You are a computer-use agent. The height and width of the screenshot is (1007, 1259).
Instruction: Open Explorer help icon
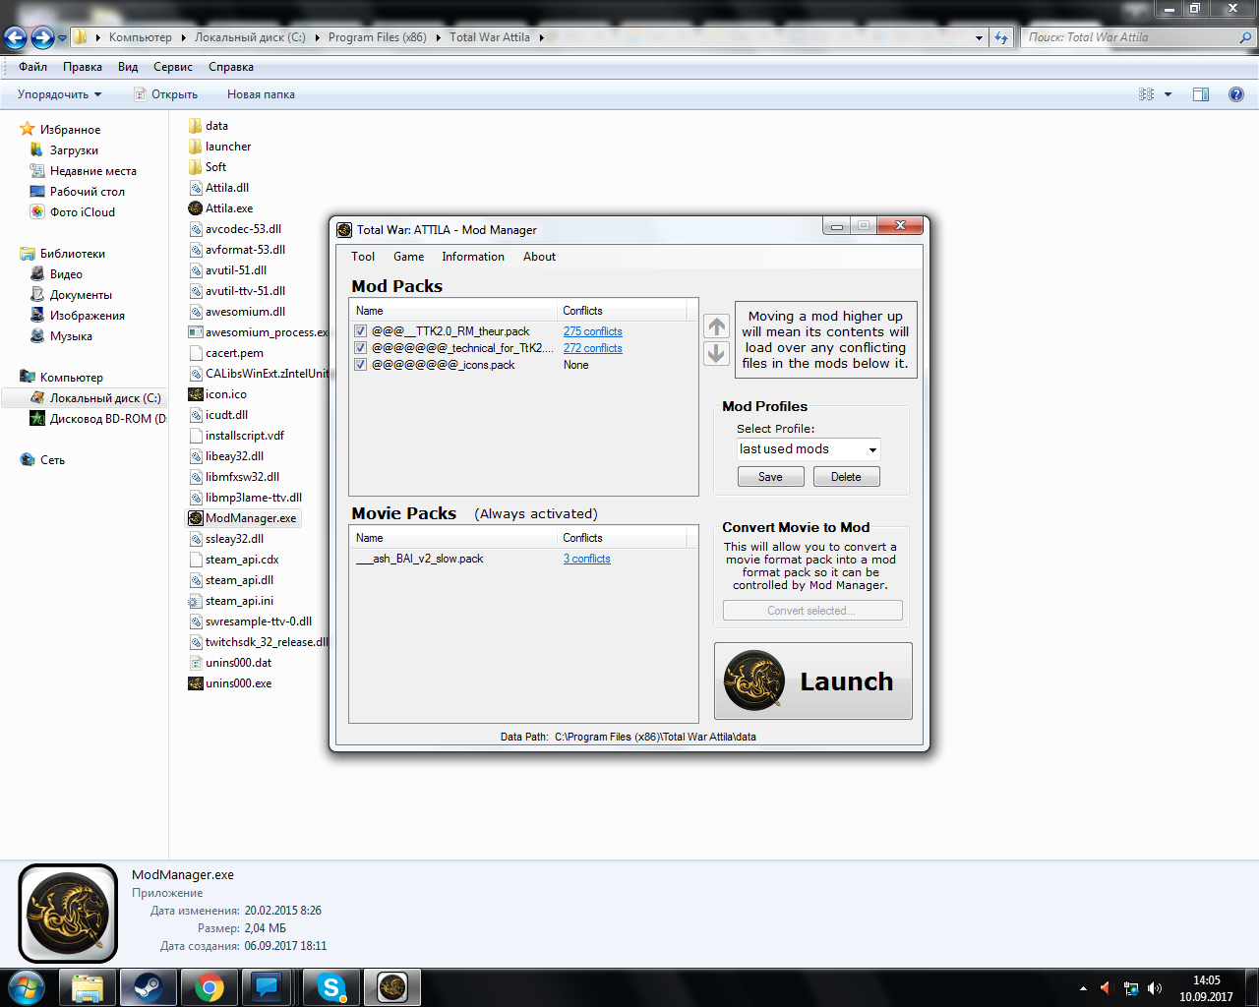[1236, 94]
